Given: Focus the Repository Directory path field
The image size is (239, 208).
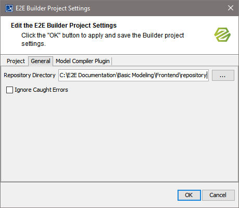Looking at the screenshot, I should 133,76.
